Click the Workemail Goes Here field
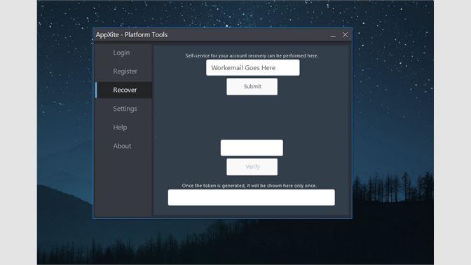 [x=252, y=67]
